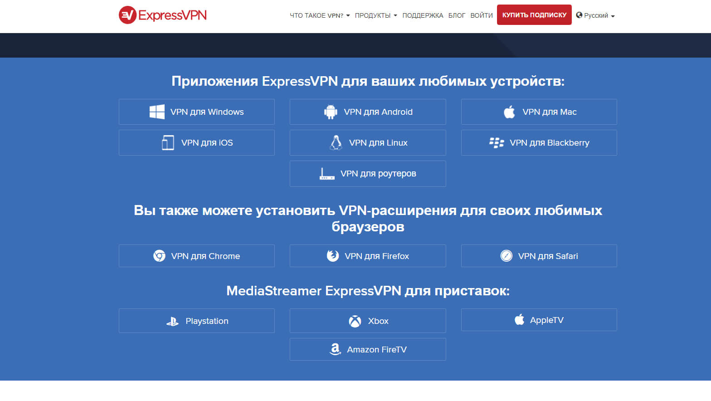The image size is (711, 401).
Task: Open Playstation MediaStreamer link text
Action: [x=207, y=321]
